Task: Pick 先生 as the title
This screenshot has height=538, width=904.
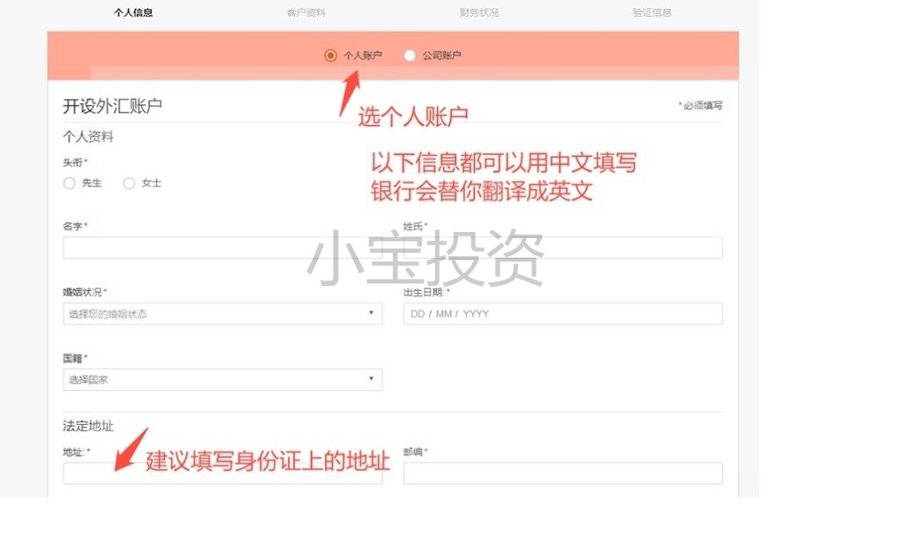Action: (70, 183)
